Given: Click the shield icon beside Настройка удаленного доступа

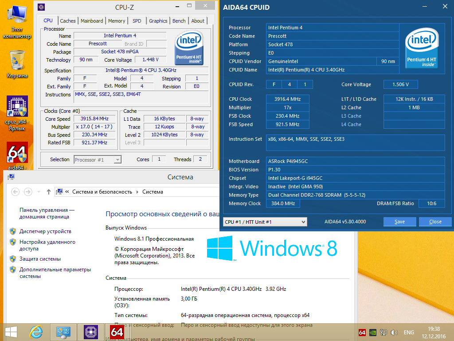Looking at the screenshot, I should pos(13,242).
